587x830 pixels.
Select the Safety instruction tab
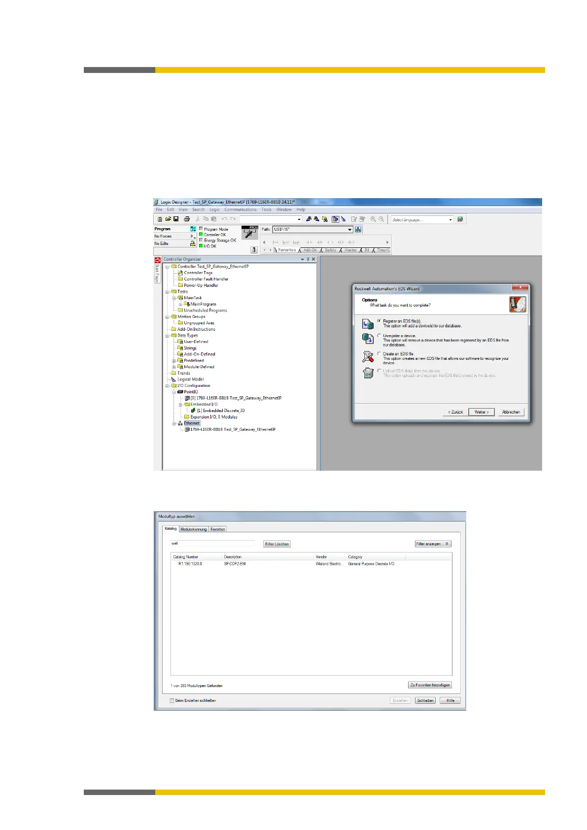click(330, 250)
